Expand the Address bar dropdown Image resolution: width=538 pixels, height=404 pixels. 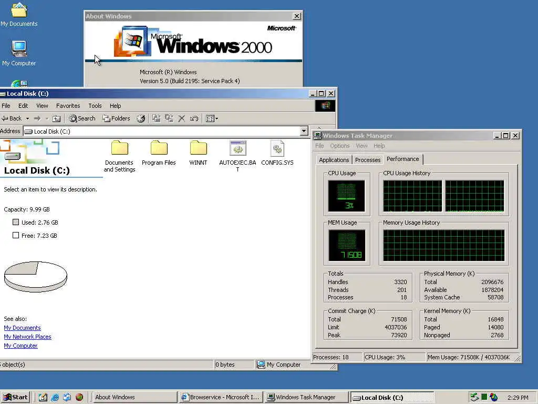304,131
